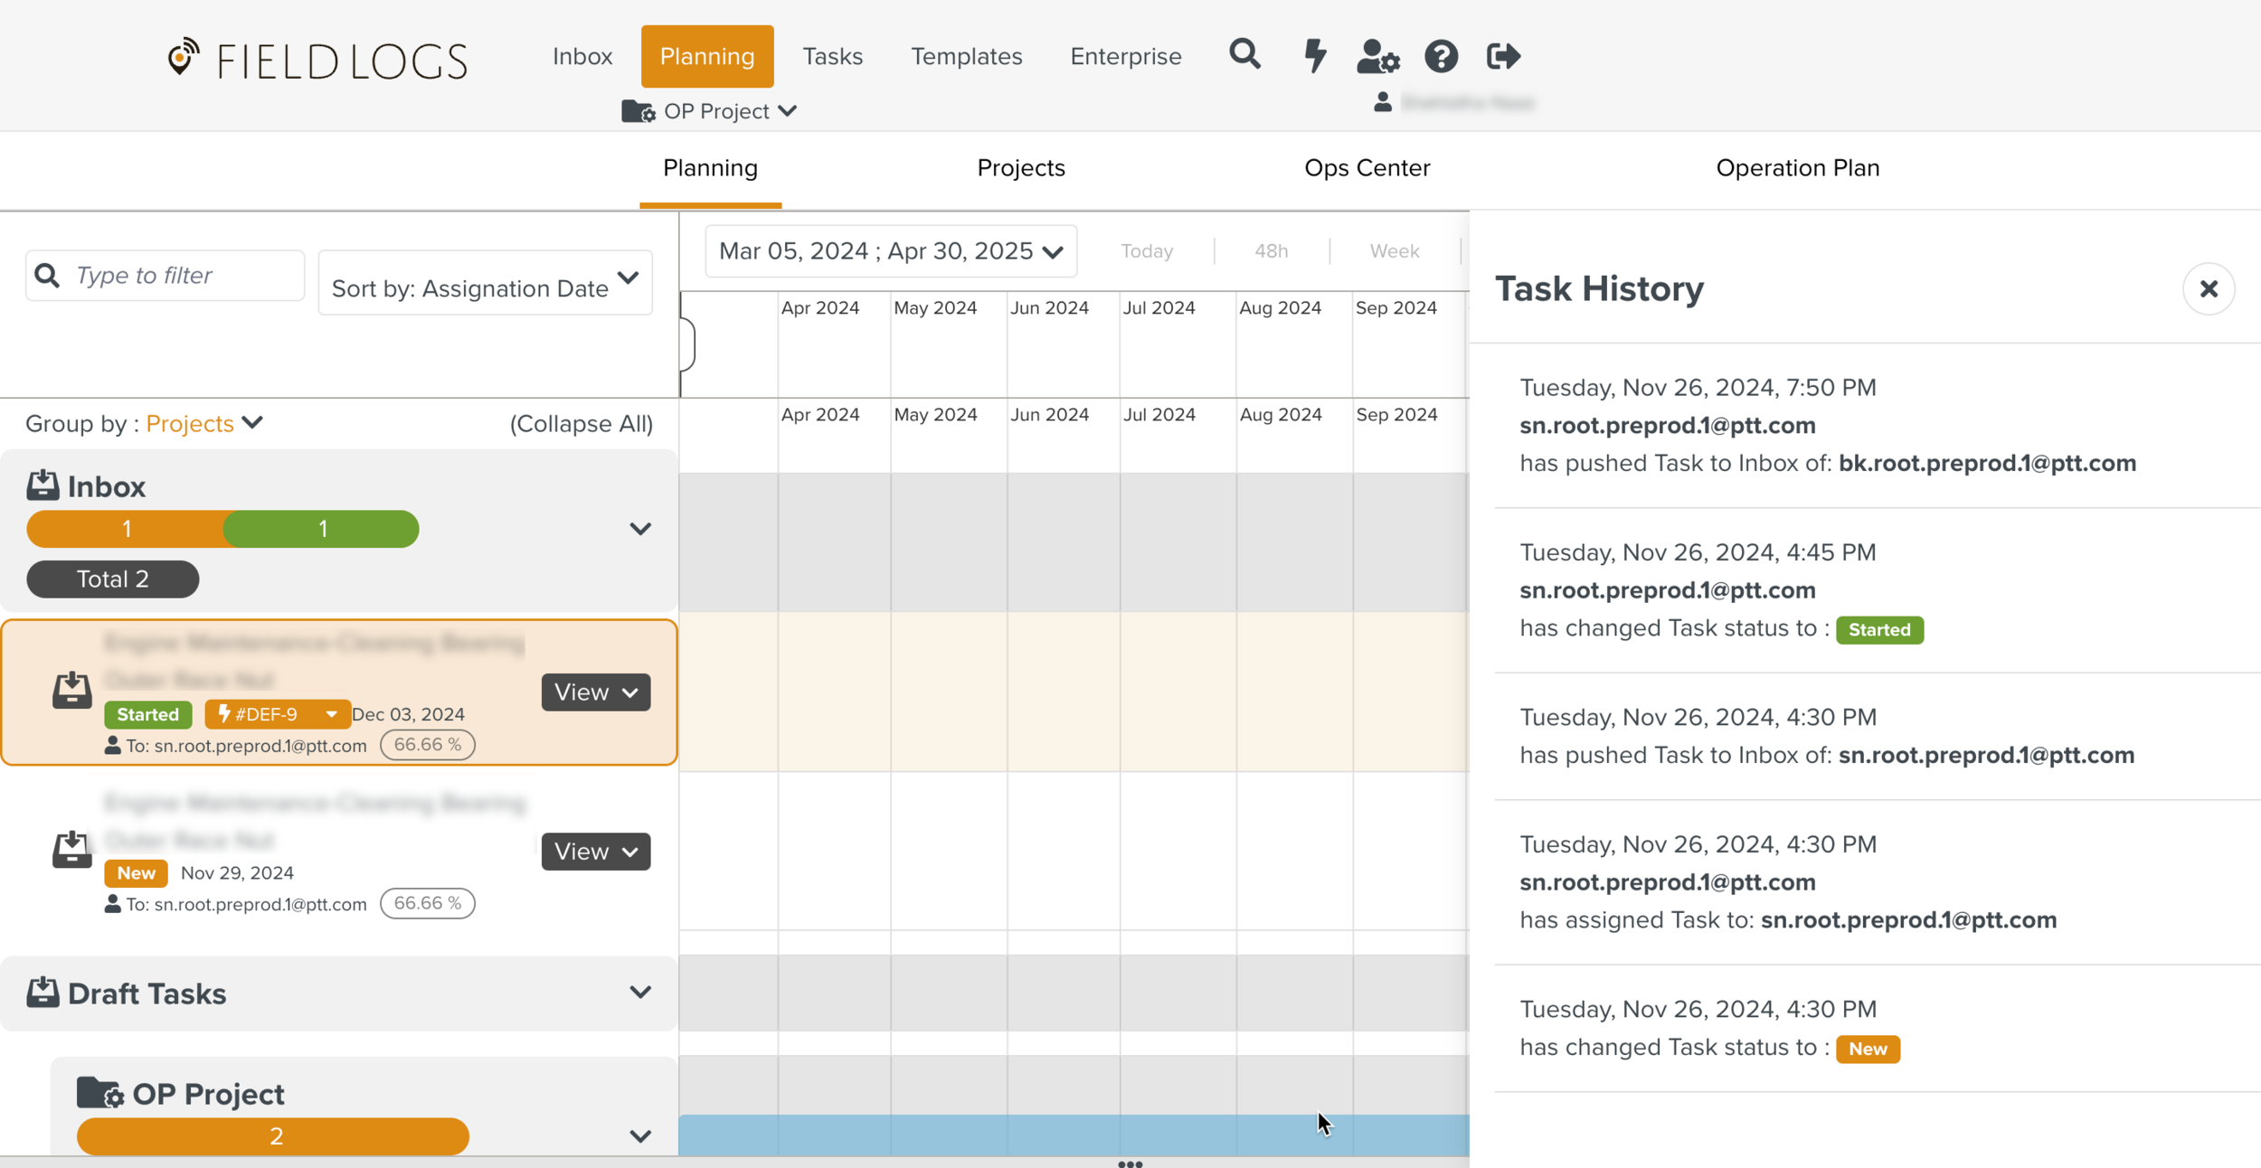Expand the Draft Tasks section chevron
This screenshot has width=2261, height=1168.
(640, 993)
